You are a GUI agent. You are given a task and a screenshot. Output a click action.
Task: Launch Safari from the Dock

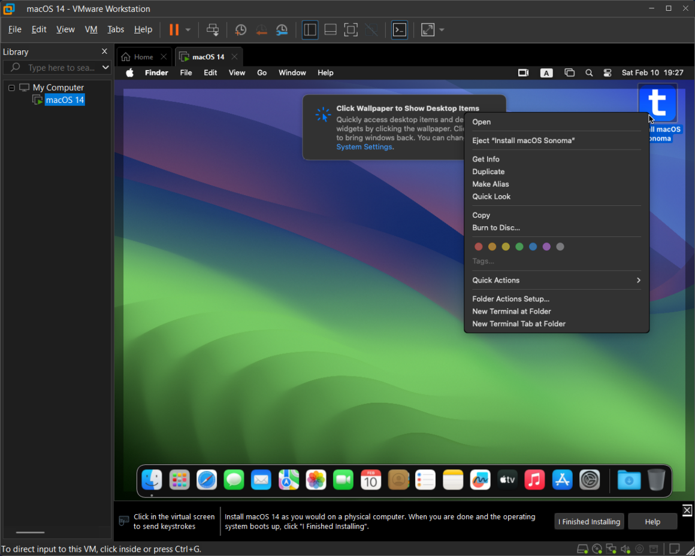207,480
